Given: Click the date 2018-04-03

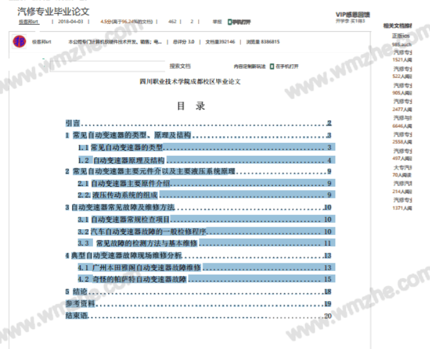Looking at the screenshot, I should click(70, 22).
